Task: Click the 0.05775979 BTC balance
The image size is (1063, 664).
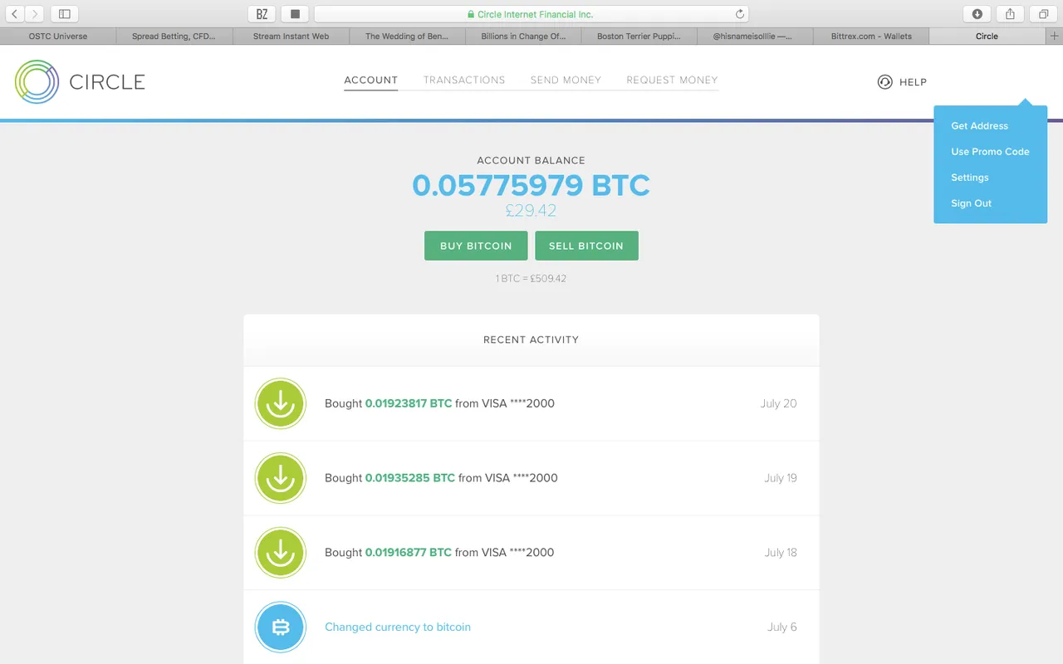Action: [x=531, y=185]
